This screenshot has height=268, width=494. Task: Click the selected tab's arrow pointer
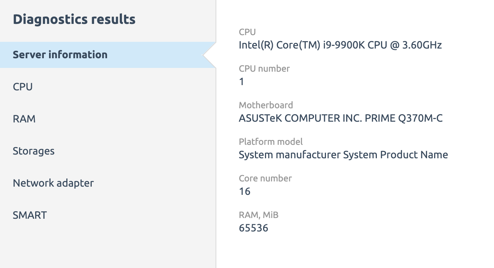210,55
